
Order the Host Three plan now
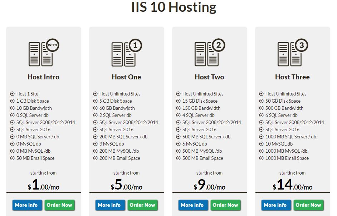(x=308, y=205)
